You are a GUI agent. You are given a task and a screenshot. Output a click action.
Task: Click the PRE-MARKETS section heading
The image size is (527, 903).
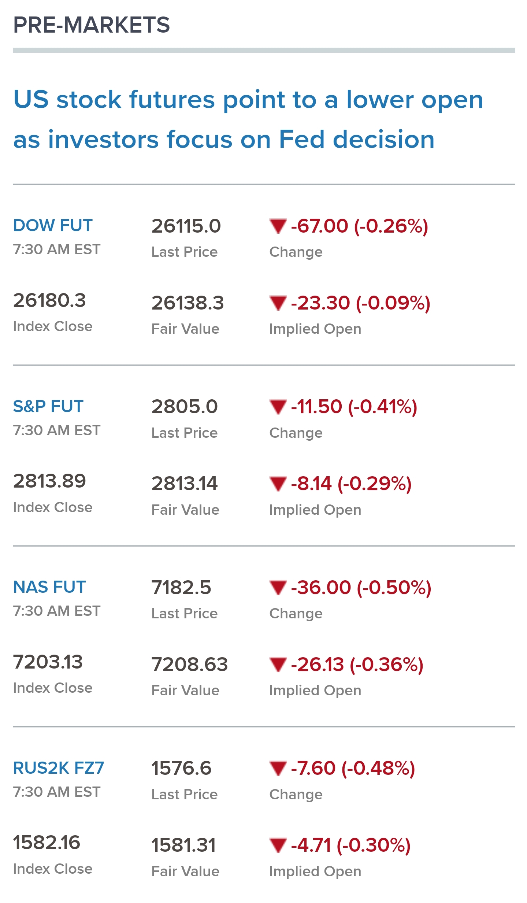[x=92, y=25]
